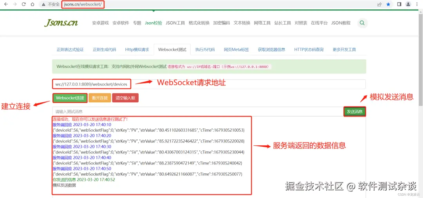Click the 连接成功 status message line
Image resolution: width=423 pixels, height=198 pixels.
click(x=90, y=119)
